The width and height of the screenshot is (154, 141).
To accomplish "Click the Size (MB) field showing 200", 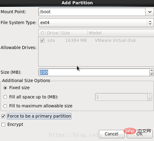I will [94, 72].
